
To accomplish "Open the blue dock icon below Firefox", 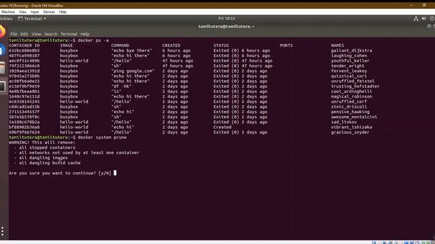I will click(x=2, y=50).
